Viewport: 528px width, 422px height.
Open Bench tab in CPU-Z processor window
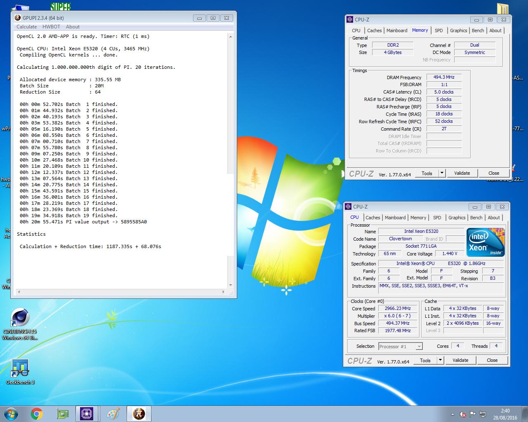pyautogui.click(x=476, y=218)
